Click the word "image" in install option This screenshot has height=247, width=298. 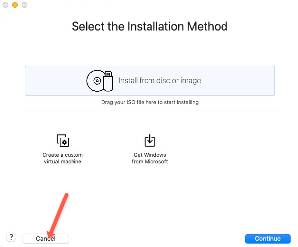tap(191, 81)
